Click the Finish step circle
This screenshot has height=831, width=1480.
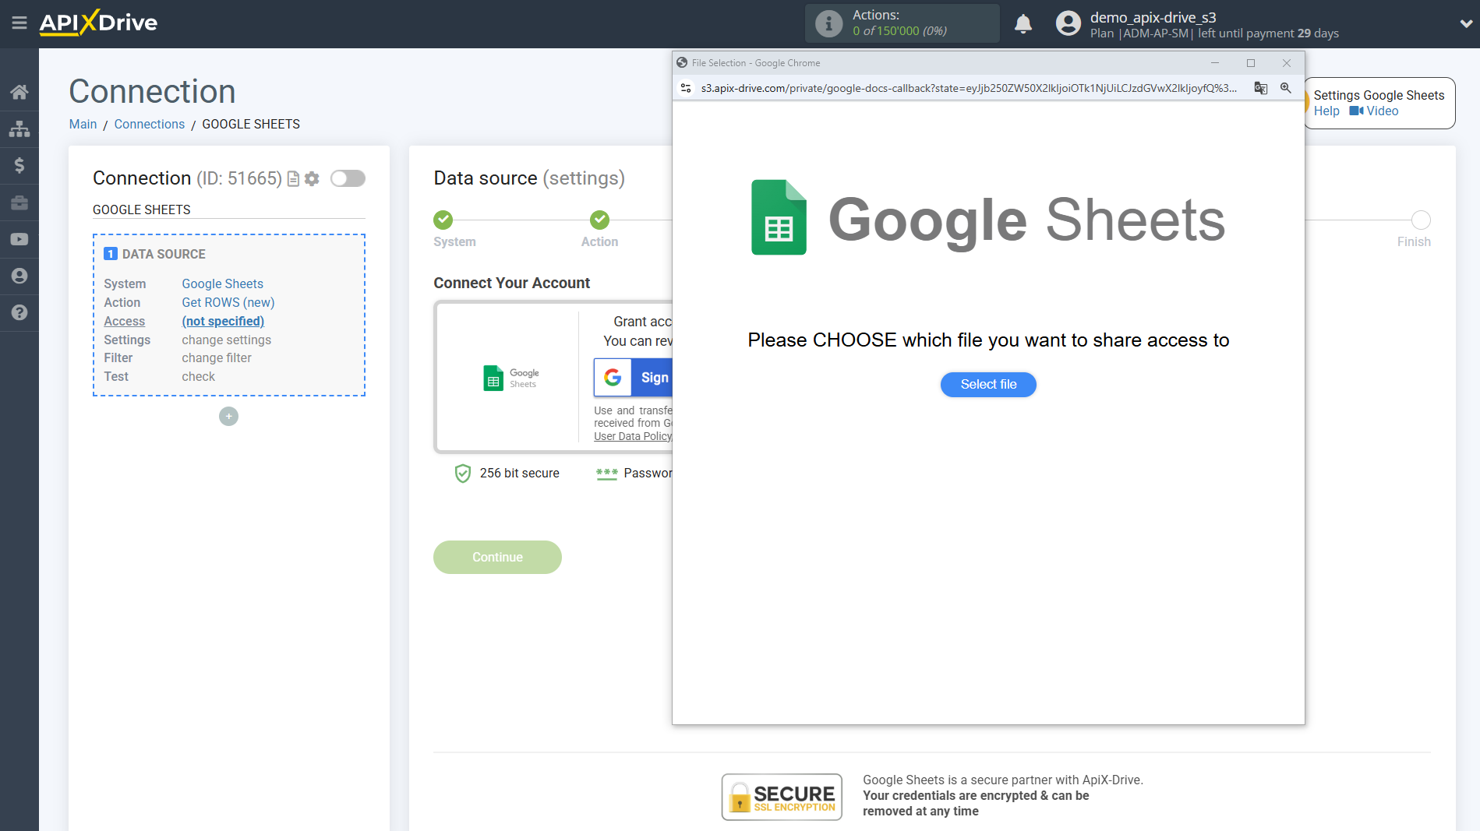tap(1421, 220)
